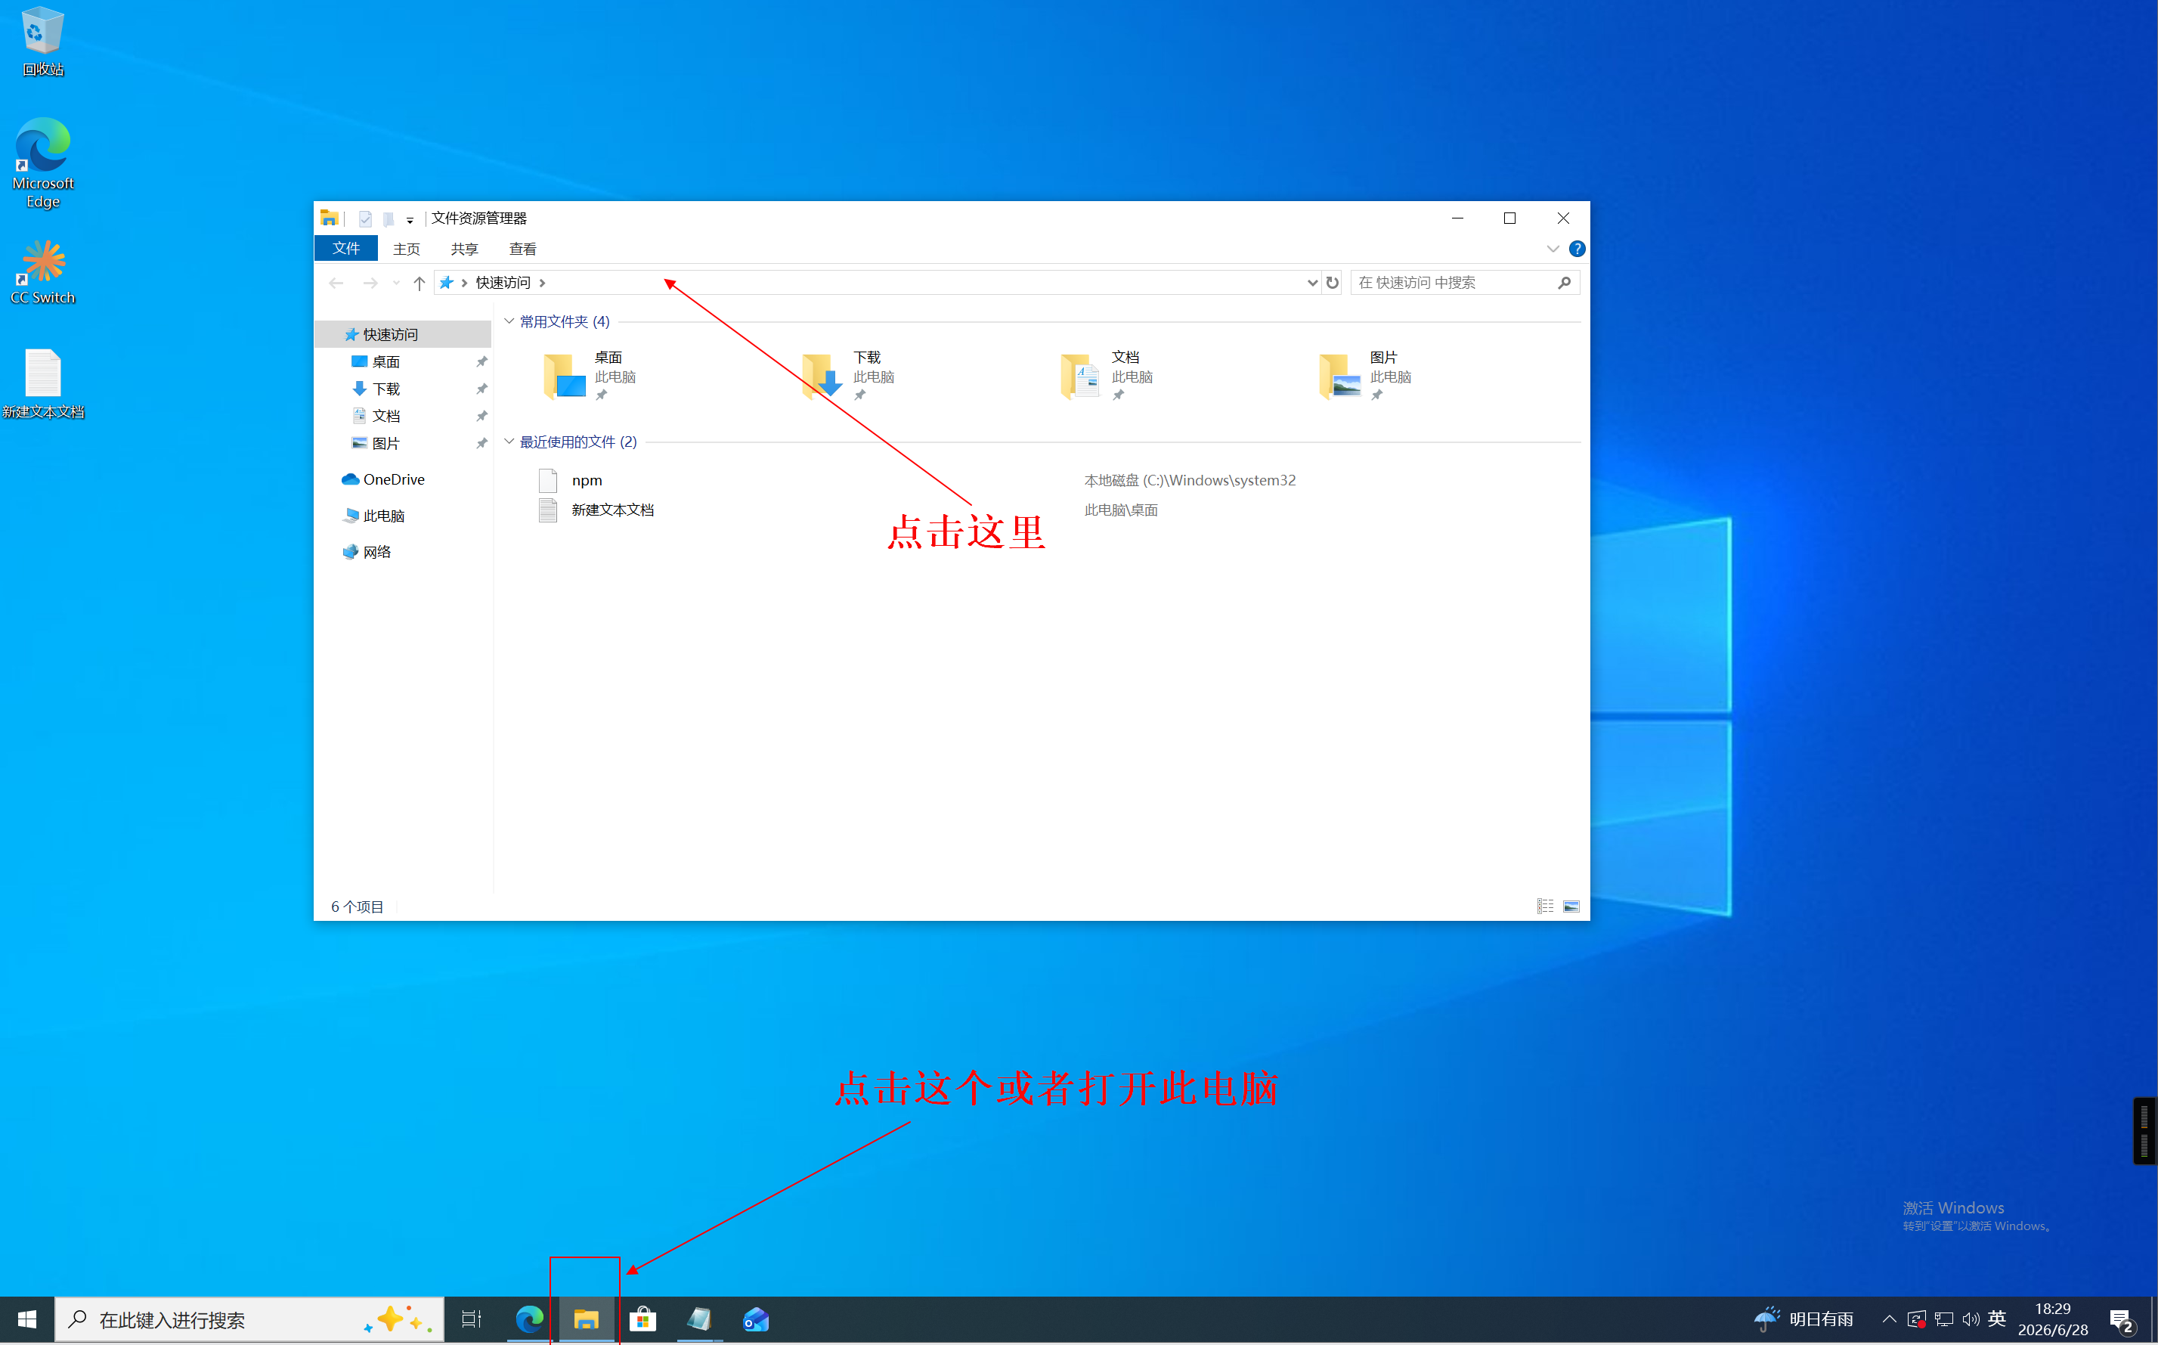This screenshot has height=1345, width=2158.
Task: Open the 明日有雨 weather widget
Action: pos(1805,1320)
